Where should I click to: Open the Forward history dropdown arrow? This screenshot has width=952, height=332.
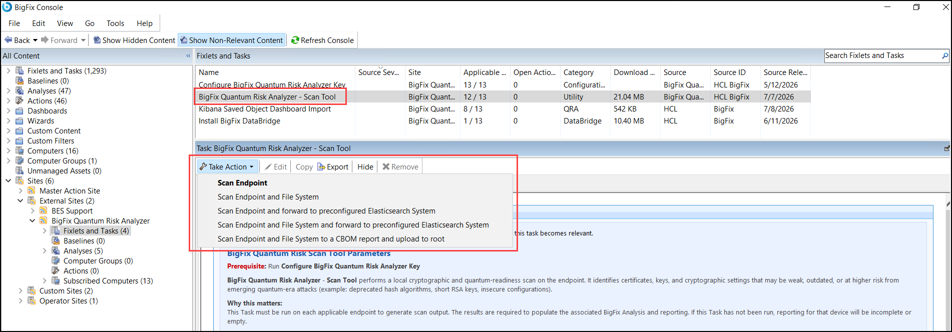[x=83, y=40]
